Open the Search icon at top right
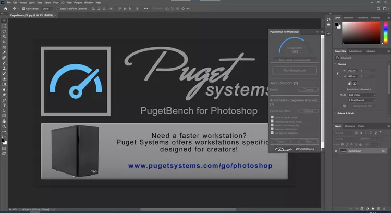 click(x=378, y=9)
